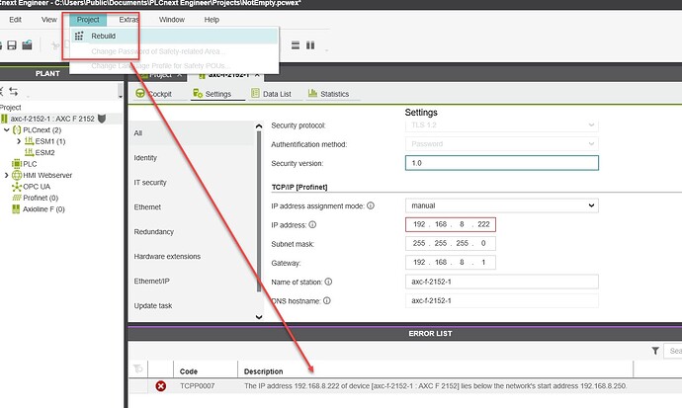The width and height of the screenshot is (682, 408).
Task: Click the PLC chip icon in tree
Action: [x=17, y=164]
